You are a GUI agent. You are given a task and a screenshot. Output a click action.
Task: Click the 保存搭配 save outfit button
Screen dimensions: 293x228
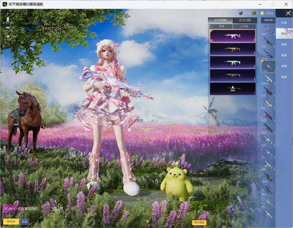199,222
